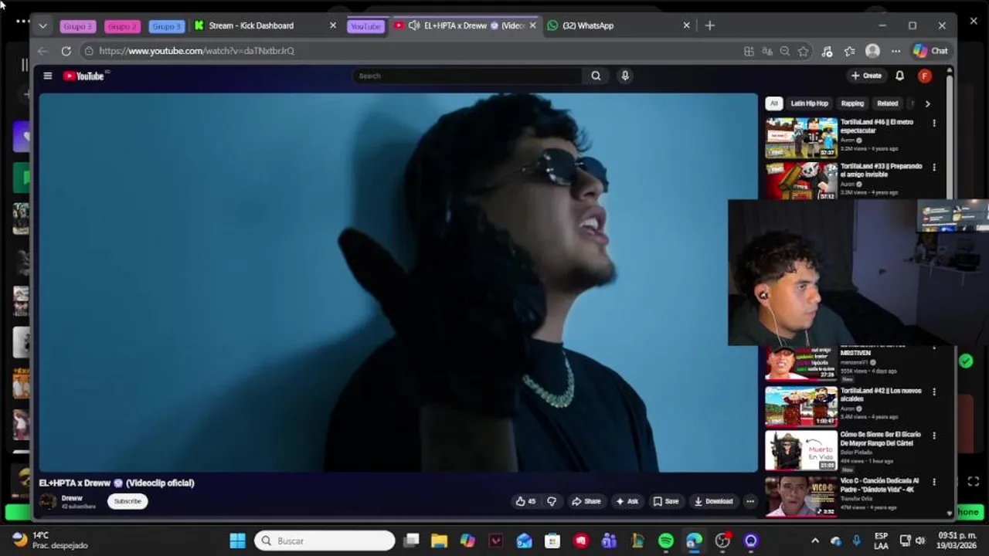Close the WhatsApp tab
Viewport: 989px width, 556px height.
point(686,25)
